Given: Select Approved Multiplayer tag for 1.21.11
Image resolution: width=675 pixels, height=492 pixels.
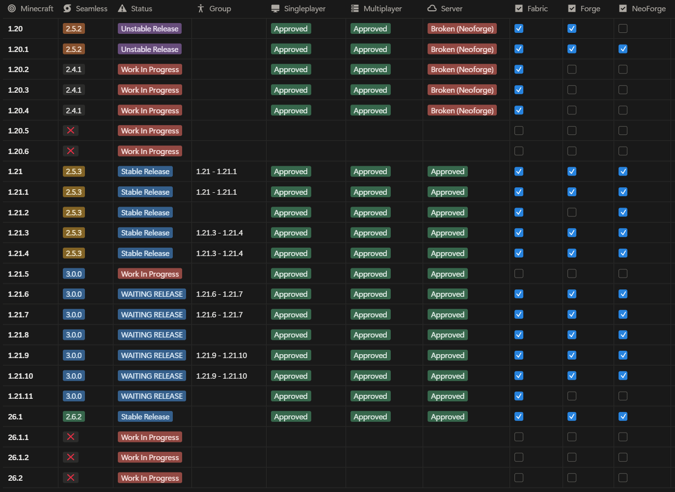Looking at the screenshot, I should click(370, 396).
